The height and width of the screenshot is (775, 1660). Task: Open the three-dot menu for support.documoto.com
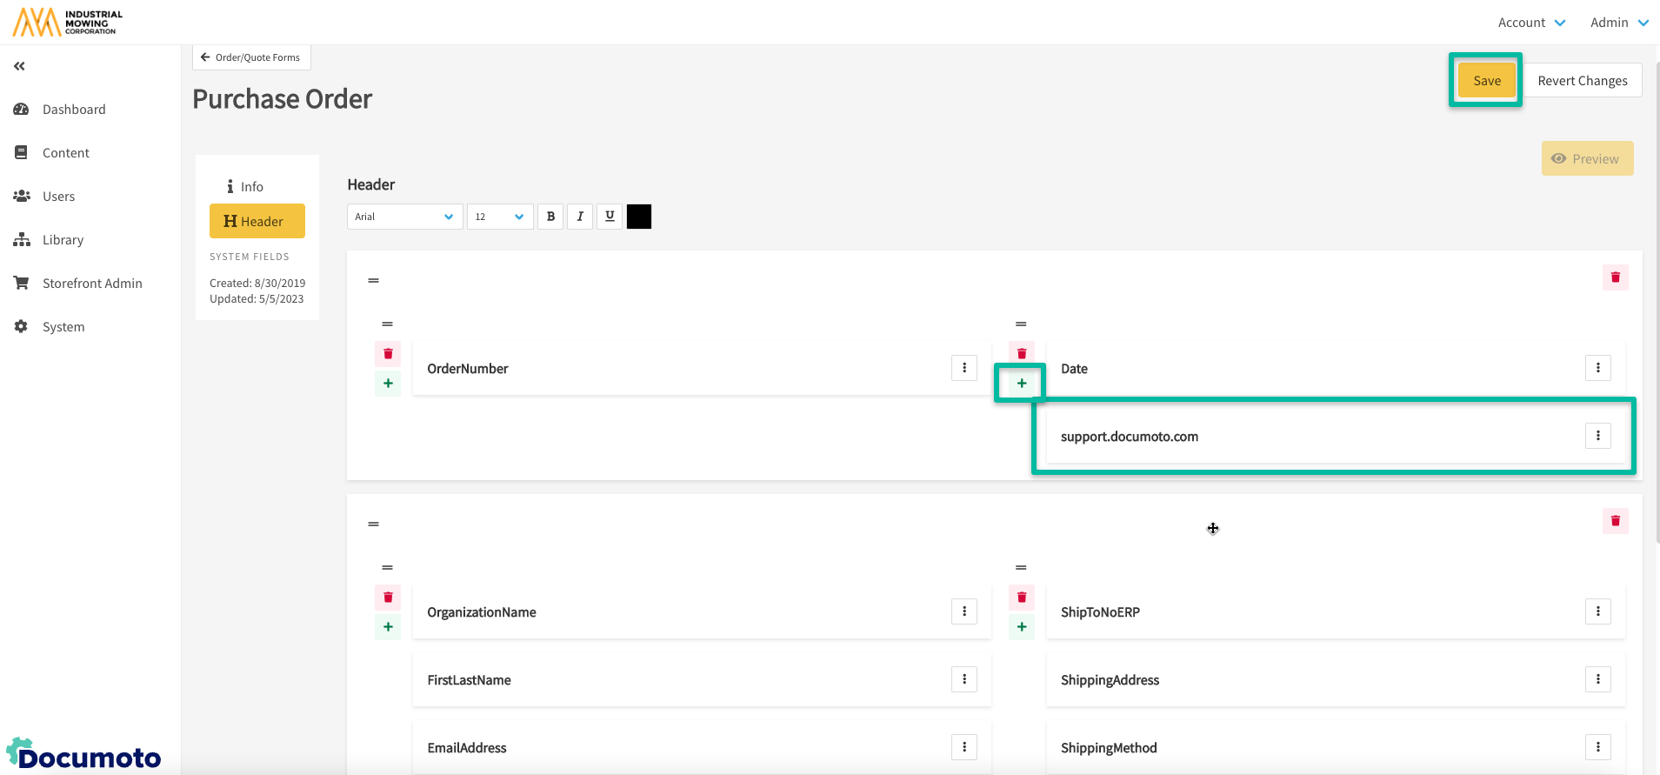[x=1597, y=436]
